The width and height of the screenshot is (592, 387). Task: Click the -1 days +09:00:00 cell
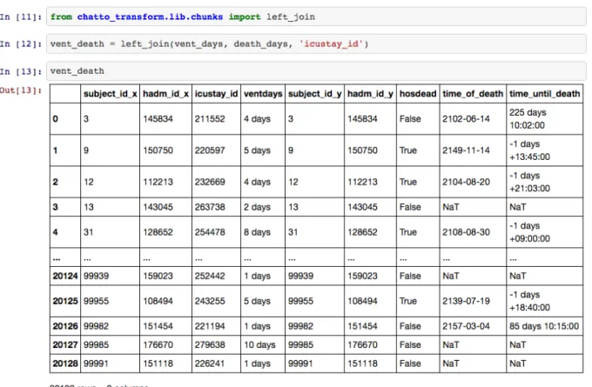coord(544,232)
